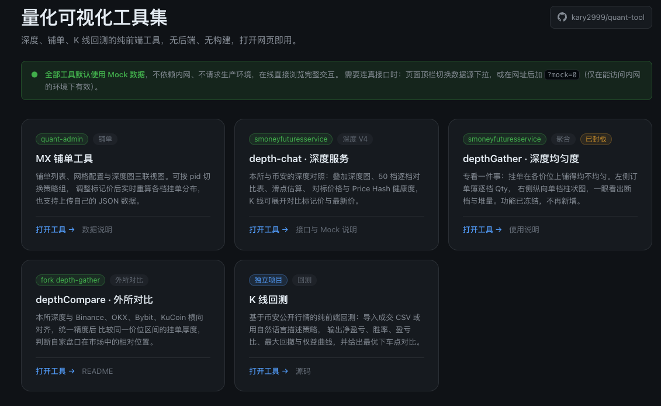Open depth-chat tool via 打开工具 link
The image size is (661, 406).
(x=268, y=229)
